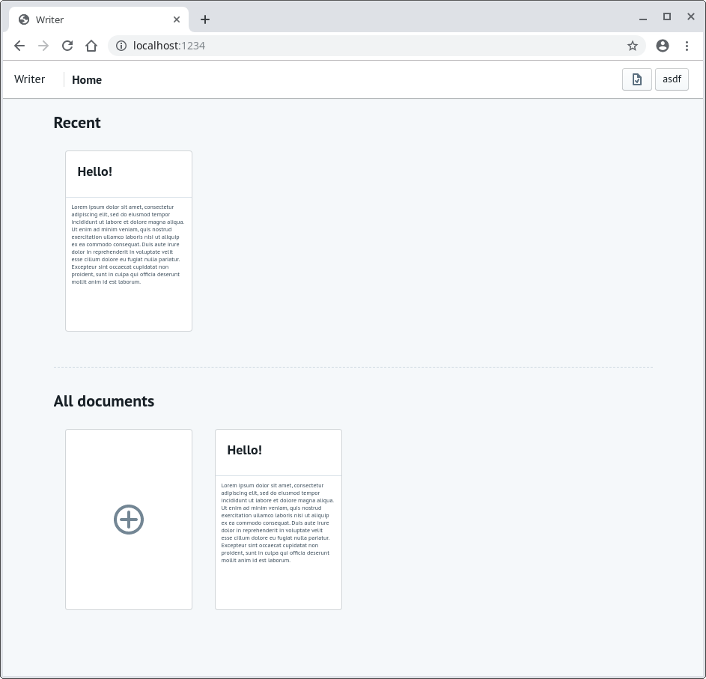The width and height of the screenshot is (706, 679).
Task: Click the browser forward arrow
Action: click(43, 46)
